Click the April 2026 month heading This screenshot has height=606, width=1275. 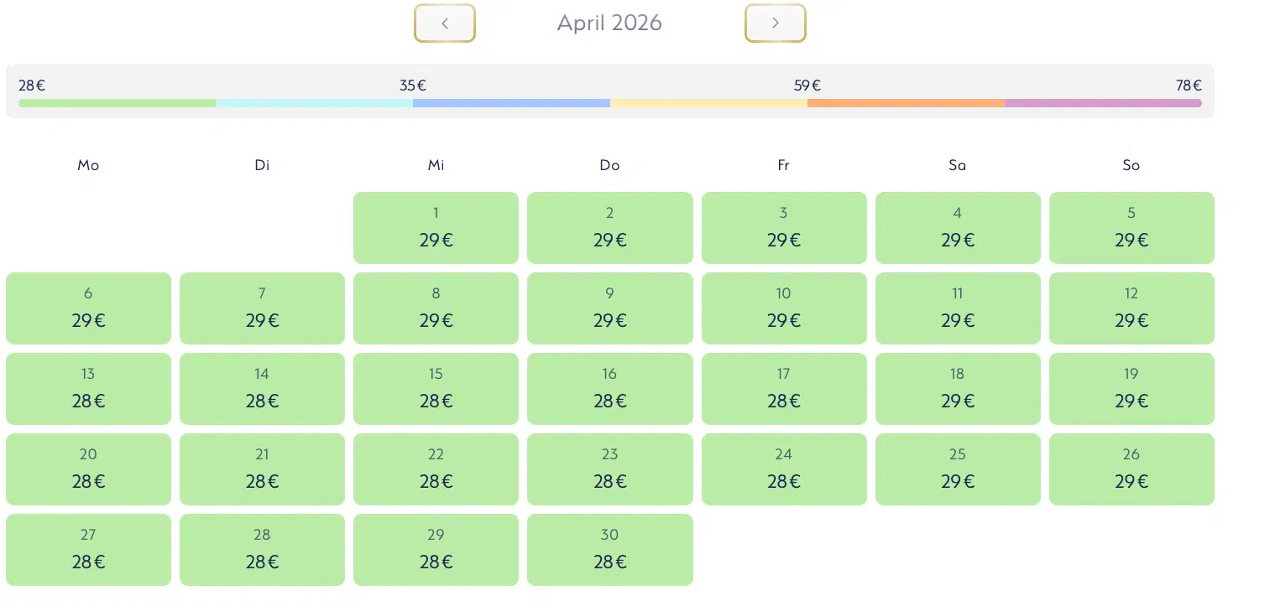609,23
